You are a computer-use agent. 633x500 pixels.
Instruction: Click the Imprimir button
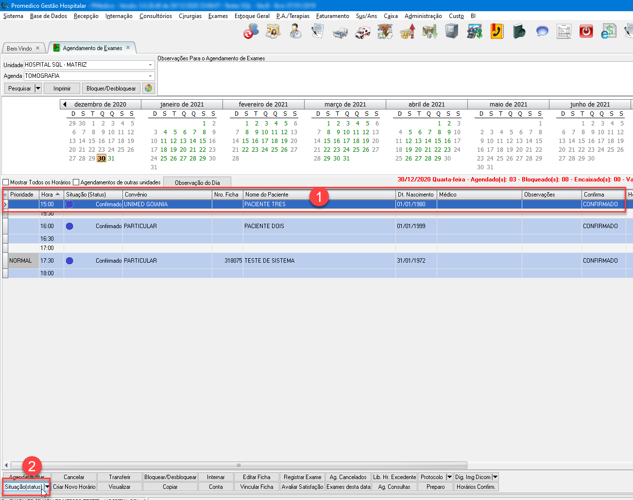tap(62, 89)
